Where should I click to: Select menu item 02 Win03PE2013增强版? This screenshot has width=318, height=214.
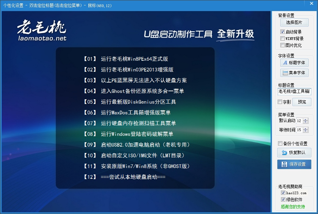click(x=128, y=70)
